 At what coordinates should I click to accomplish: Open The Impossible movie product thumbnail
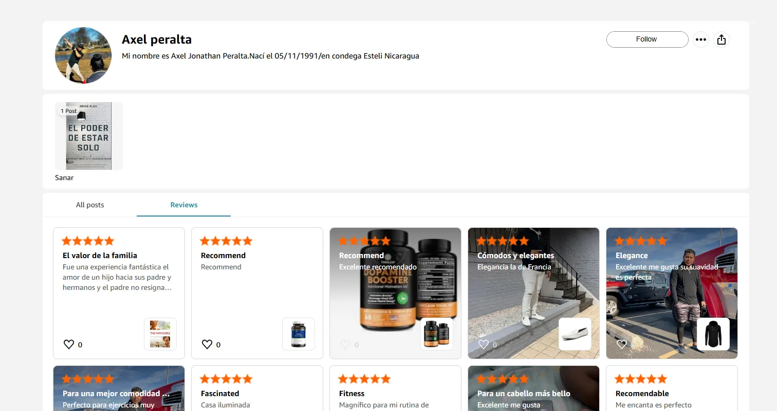coord(160,334)
